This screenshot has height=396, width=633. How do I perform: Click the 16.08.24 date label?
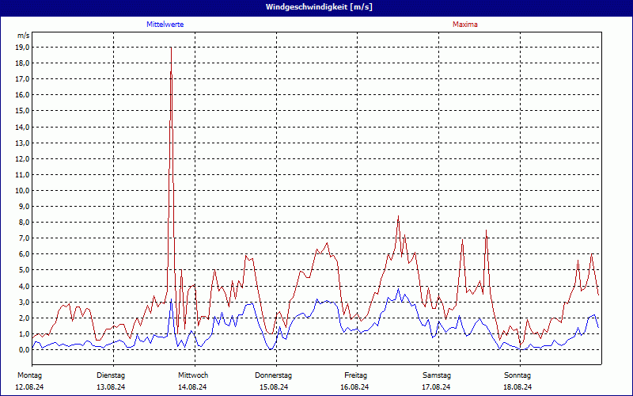355,387
